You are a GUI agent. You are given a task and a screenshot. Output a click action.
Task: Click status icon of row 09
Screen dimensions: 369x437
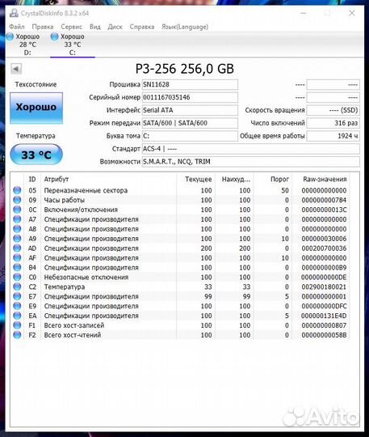(x=17, y=200)
